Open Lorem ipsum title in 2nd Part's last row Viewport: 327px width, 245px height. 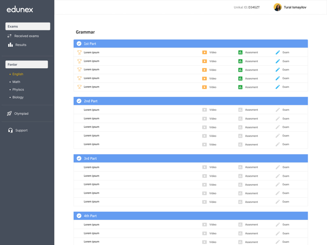pyautogui.click(x=92, y=144)
